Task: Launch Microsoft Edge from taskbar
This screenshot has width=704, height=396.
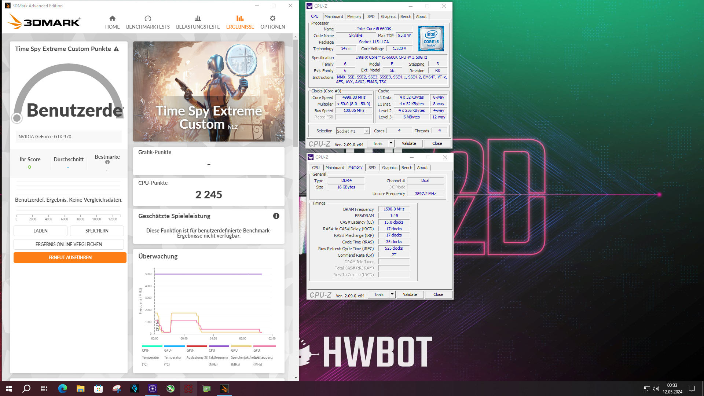Action: point(63,389)
